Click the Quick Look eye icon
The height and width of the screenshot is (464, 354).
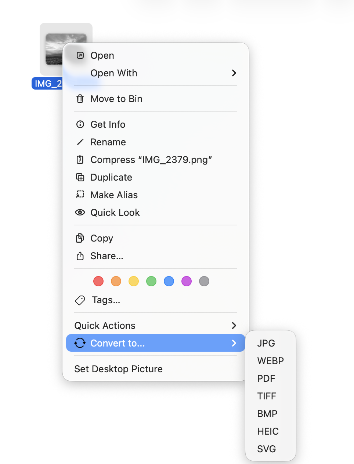click(80, 213)
